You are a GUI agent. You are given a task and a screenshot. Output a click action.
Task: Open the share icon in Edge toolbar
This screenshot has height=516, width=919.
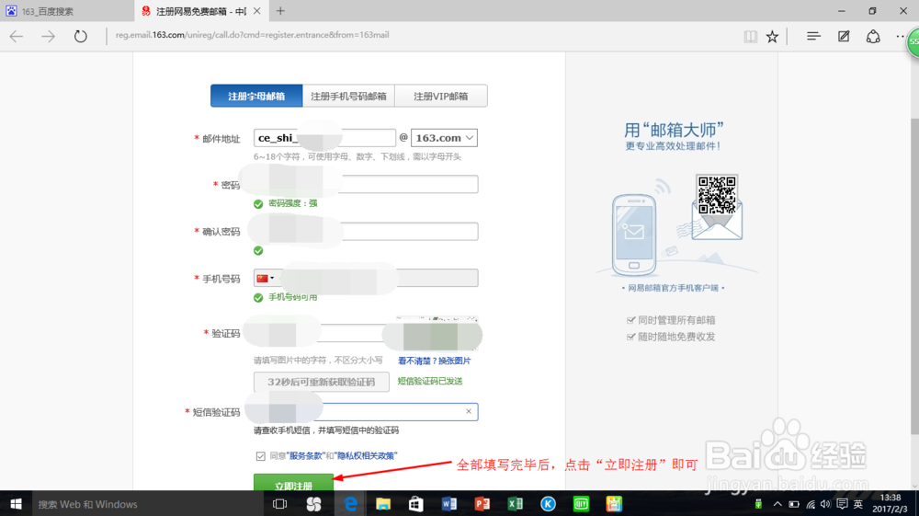coord(873,37)
